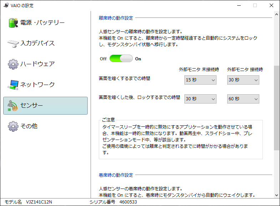Open the 15 秒 screen dim dropdown
The width and height of the screenshot is (280, 206).
(x=200, y=80)
